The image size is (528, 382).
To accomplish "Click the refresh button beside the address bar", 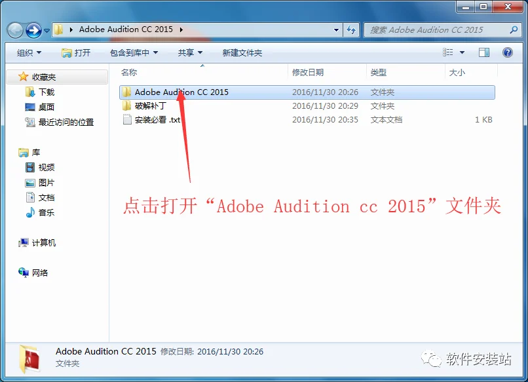I will click(x=351, y=30).
